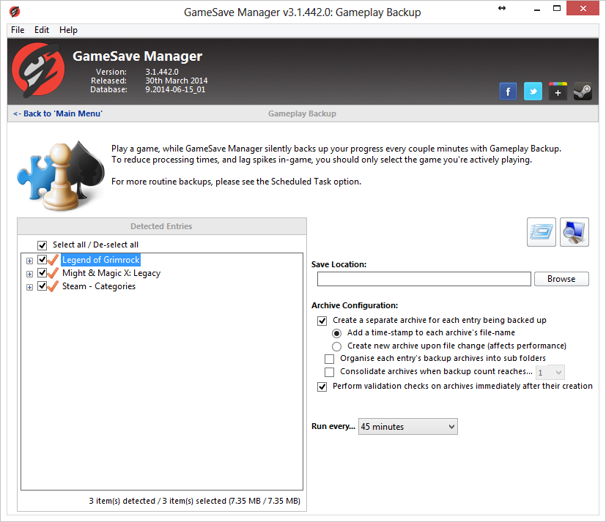Select Create new archive upon file change

coord(336,346)
